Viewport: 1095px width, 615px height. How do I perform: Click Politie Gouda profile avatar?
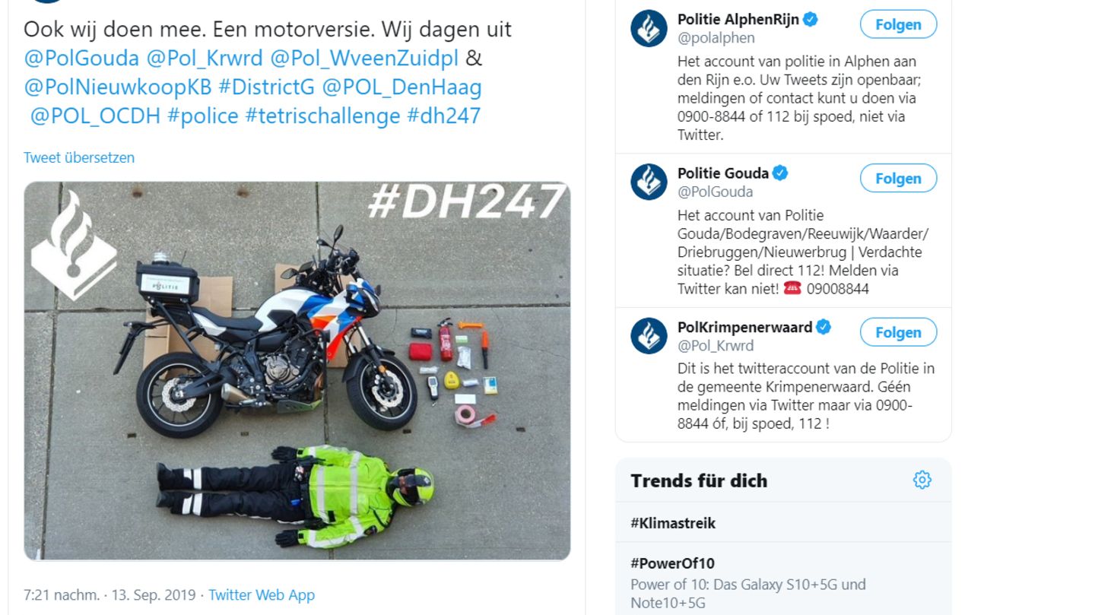pos(649,182)
